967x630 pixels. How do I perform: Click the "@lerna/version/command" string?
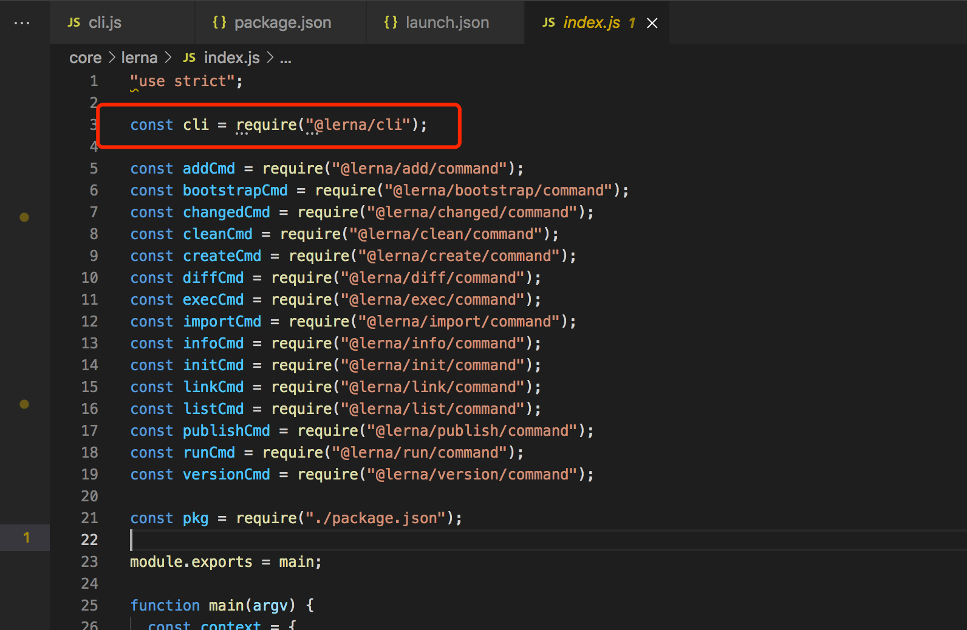coord(472,475)
